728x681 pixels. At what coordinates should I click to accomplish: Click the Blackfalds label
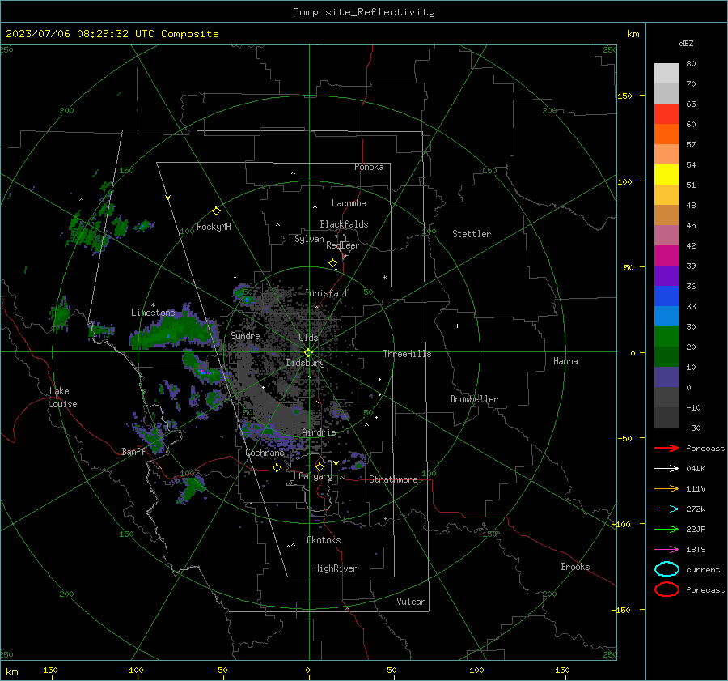(x=344, y=224)
